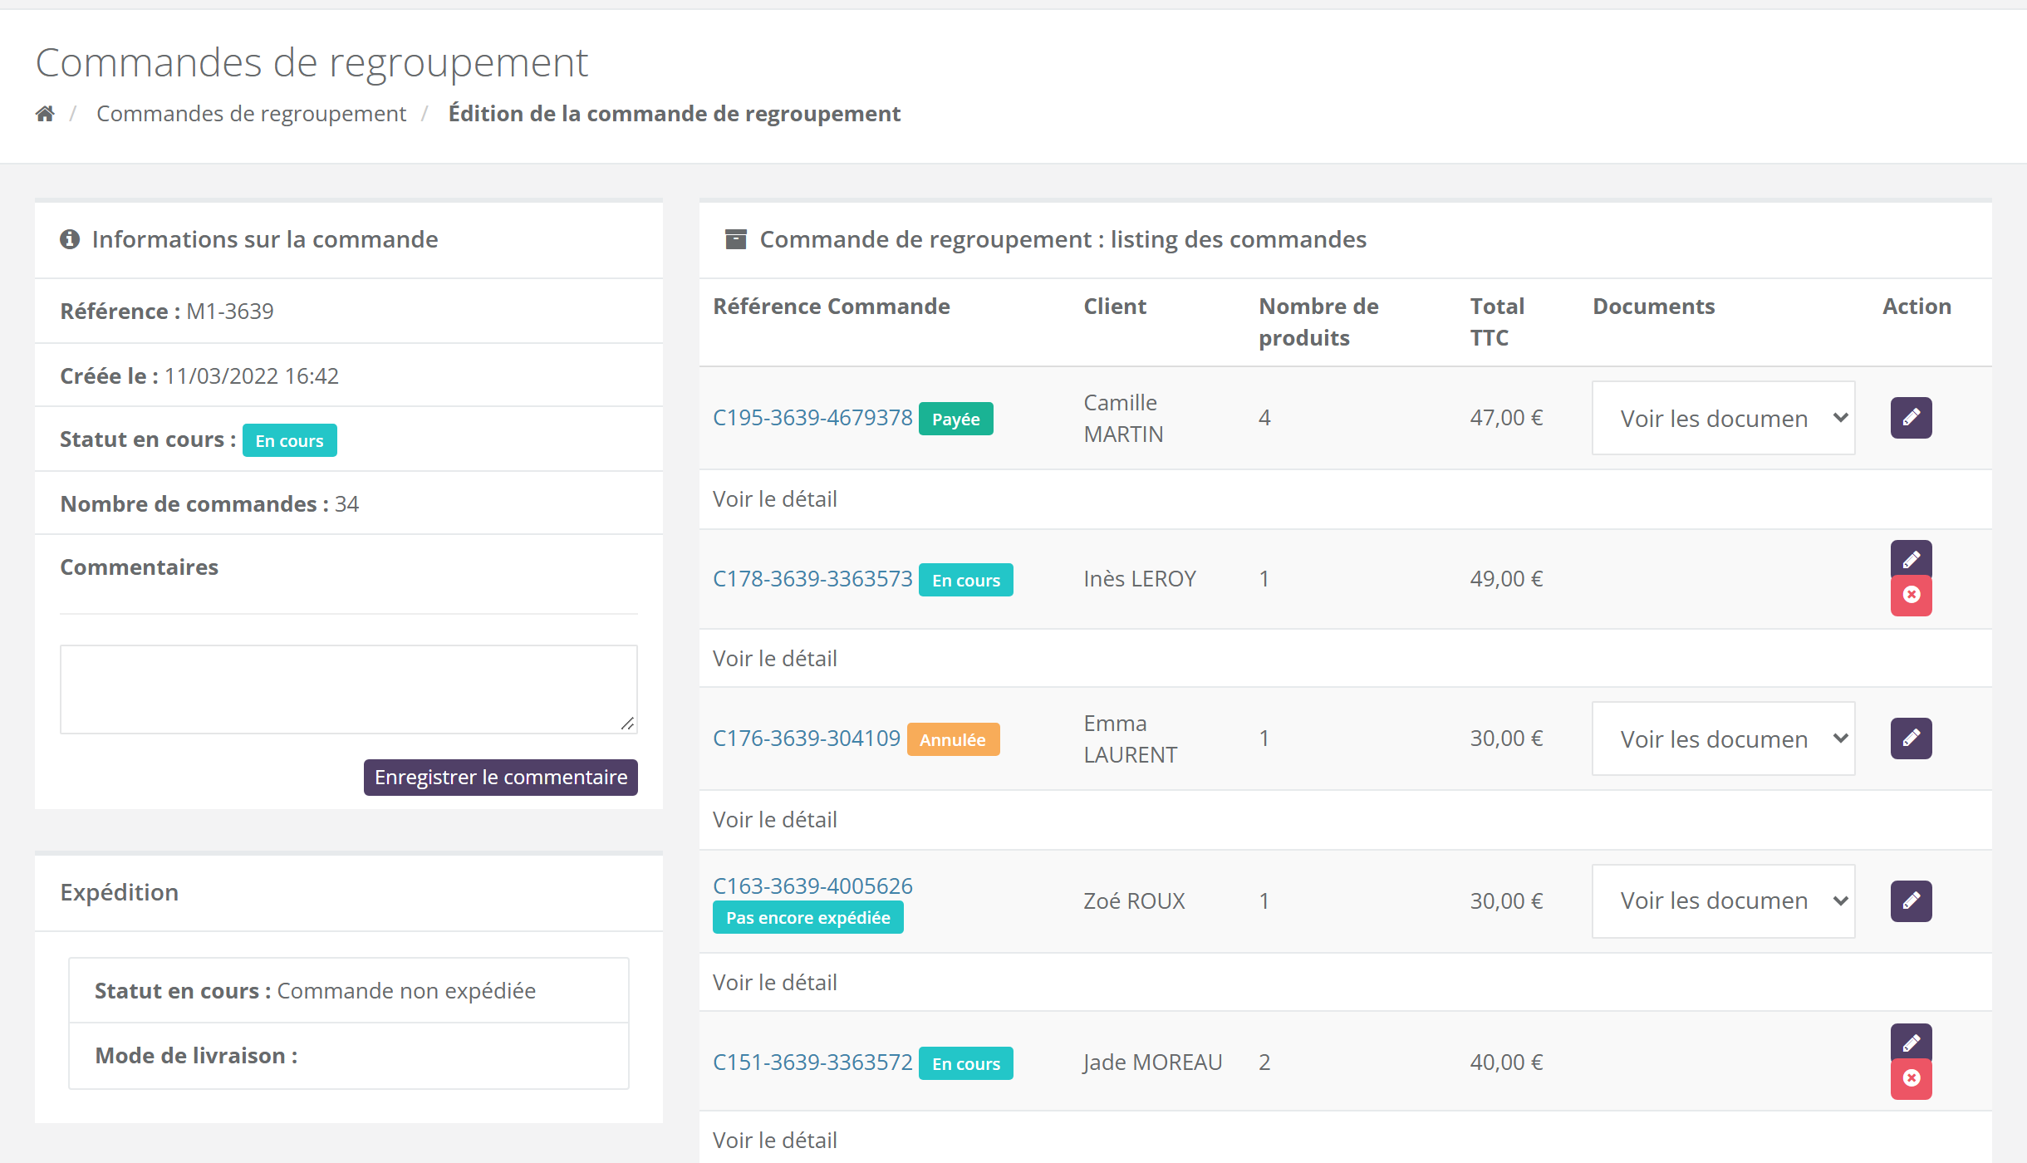Click Enregistrer le commentaire button
Image resolution: width=2027 pixels, height=1163 pixels.
click(x=501, y=778)
